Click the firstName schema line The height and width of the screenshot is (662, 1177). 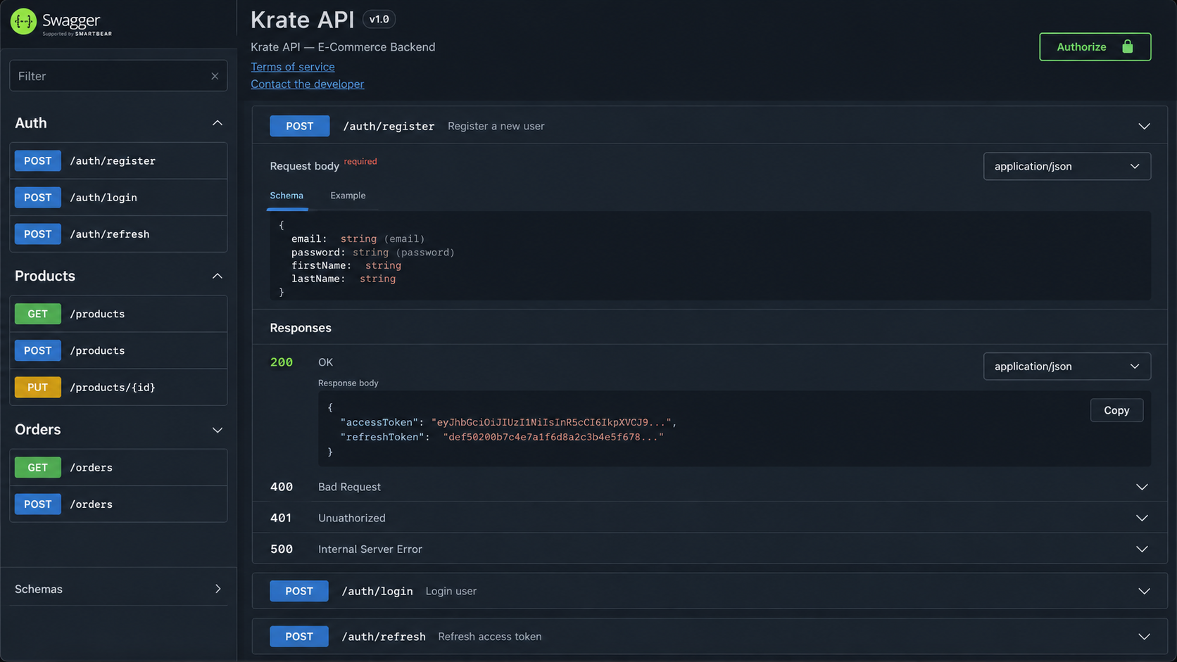[346, 265]
